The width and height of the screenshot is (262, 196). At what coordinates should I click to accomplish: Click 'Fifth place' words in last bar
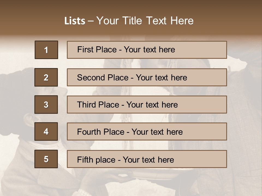pos(96,160)
